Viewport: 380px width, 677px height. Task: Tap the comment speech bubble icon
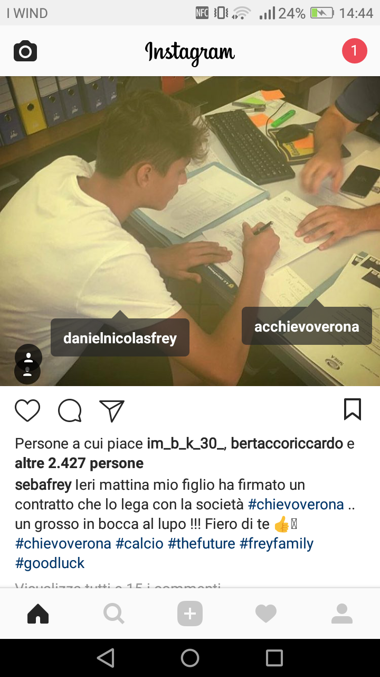(70, 410)
